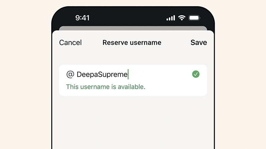
Task: Click the Reserve username title
Action: 132,43
